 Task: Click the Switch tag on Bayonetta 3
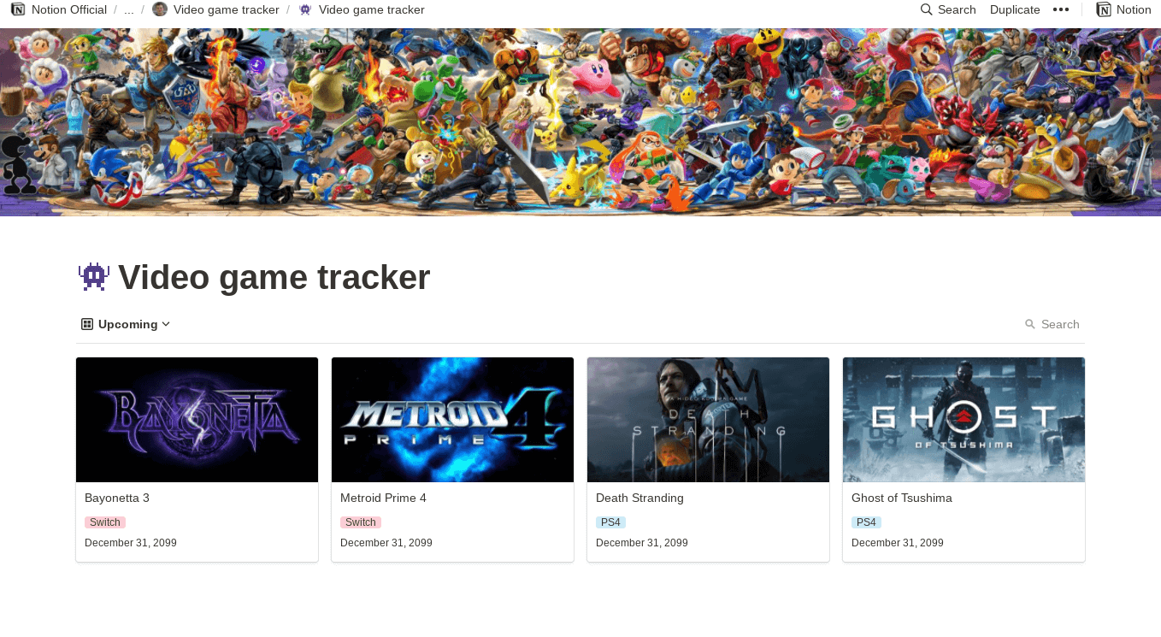105,522
